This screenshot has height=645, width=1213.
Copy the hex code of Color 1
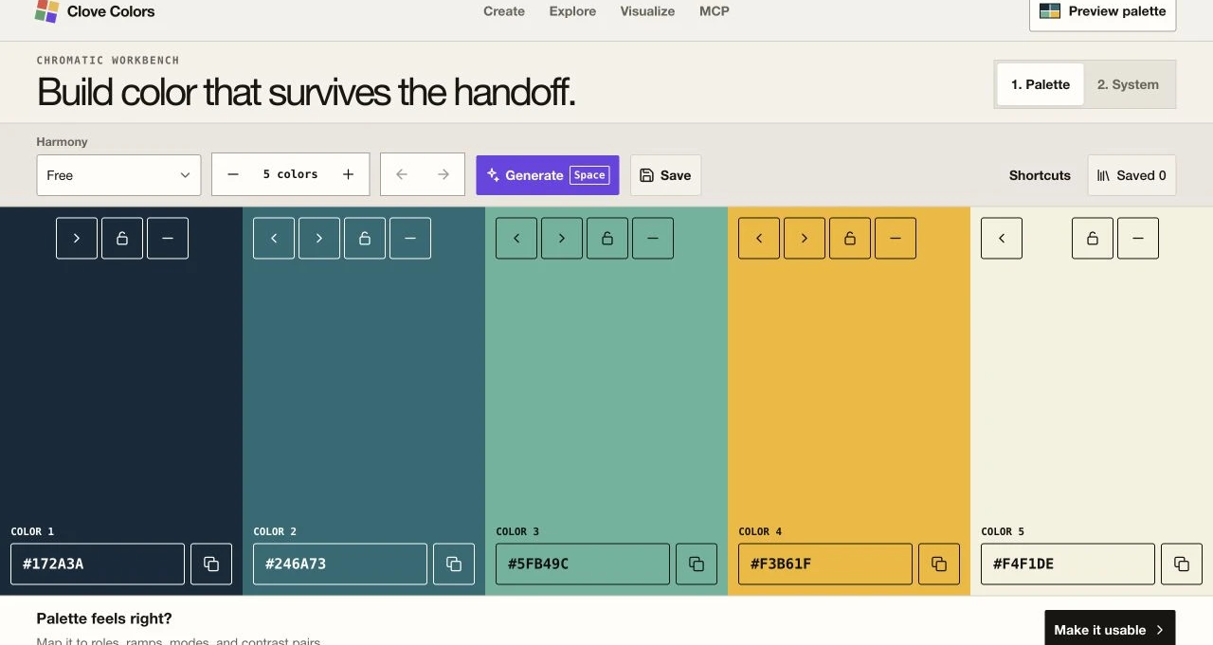211,564
